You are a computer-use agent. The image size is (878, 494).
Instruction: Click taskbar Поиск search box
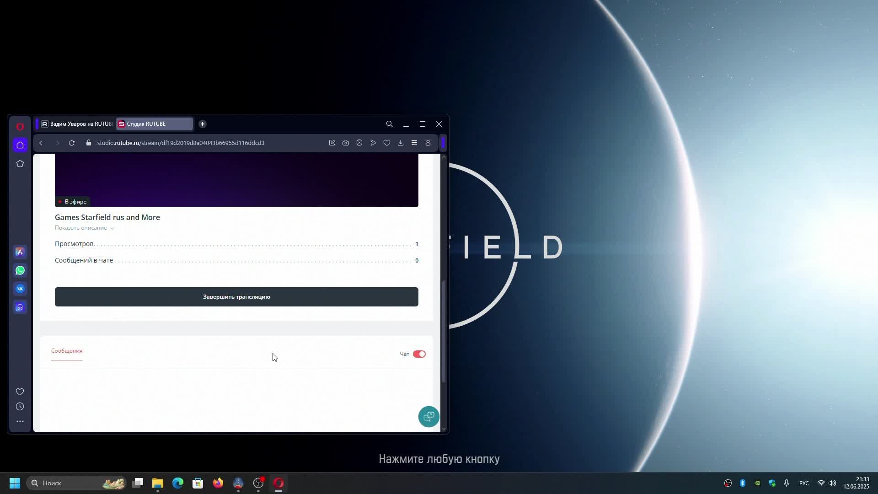pos(76,483)
